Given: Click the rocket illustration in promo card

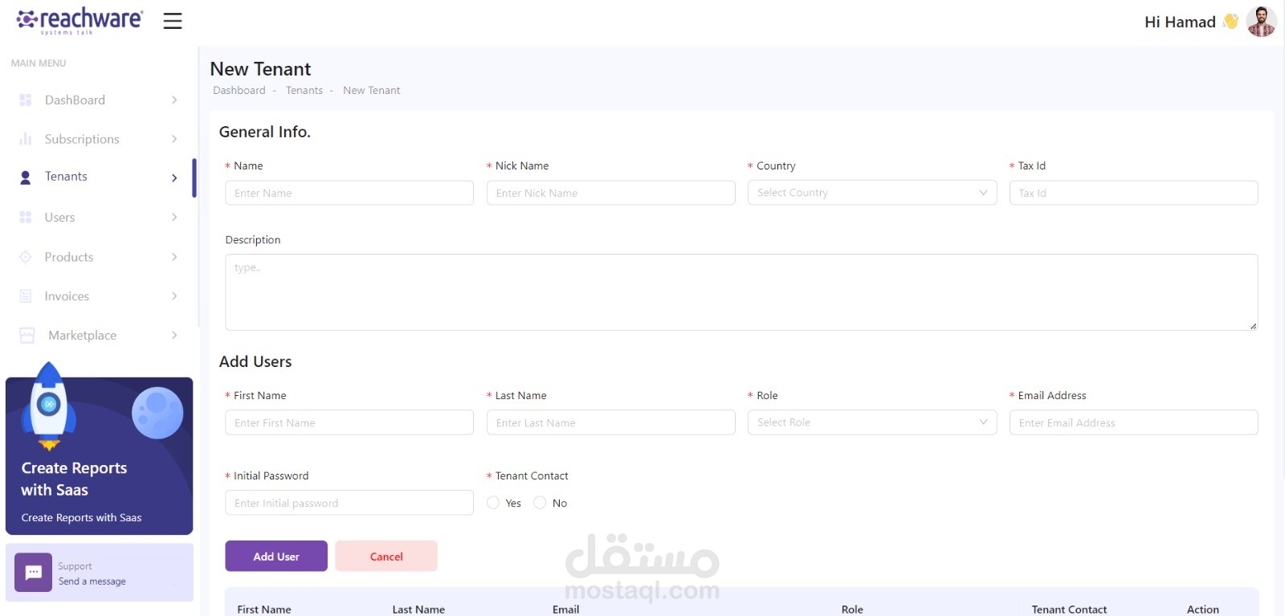Looking at the screenshot, I should 49,406.
